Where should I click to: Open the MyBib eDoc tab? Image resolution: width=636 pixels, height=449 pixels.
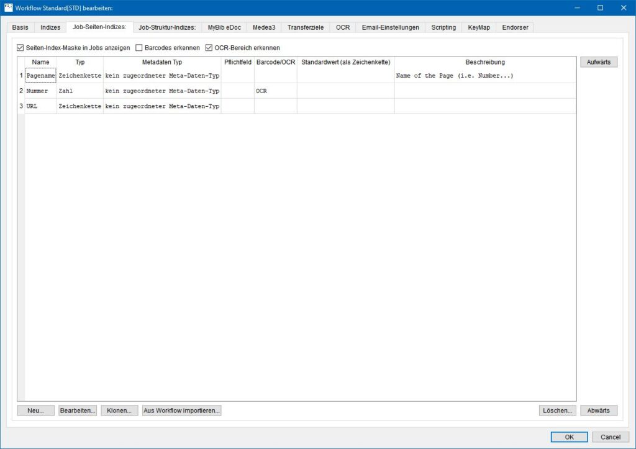[x=224, y=27]
